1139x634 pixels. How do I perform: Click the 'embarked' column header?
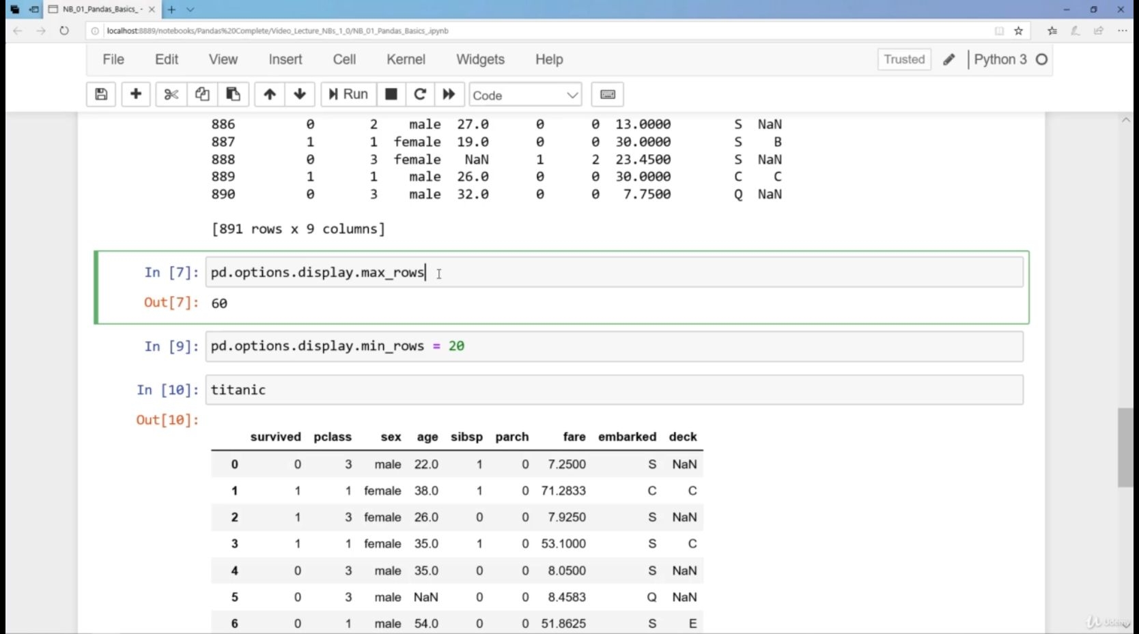(627, 437)
